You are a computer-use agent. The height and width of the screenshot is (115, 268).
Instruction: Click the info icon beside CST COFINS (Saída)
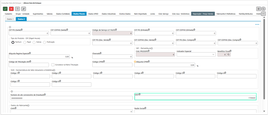[67, 29]
